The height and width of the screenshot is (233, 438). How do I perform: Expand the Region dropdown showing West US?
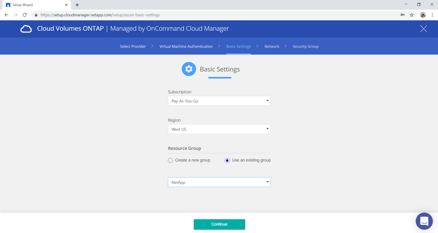[219, 130]
